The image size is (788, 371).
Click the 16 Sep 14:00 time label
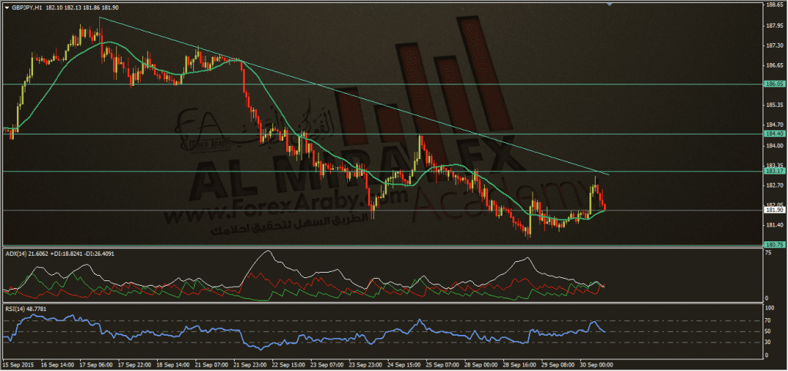(x=56, y=365)
